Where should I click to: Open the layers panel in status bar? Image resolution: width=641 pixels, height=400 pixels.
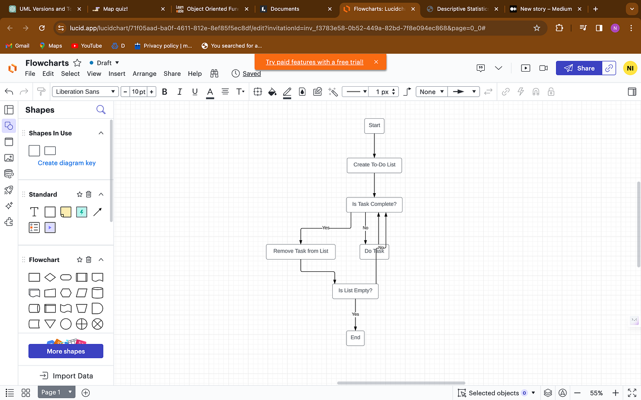click(548, 392)
